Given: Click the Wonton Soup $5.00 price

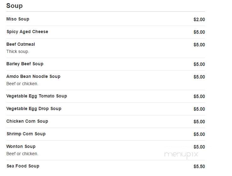Looking at the screenshot, I should tap(199, 147).
